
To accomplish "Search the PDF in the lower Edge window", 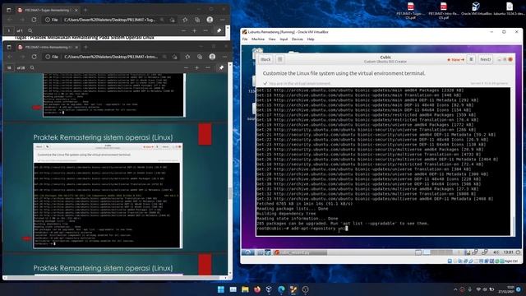I will pos(32,67).
